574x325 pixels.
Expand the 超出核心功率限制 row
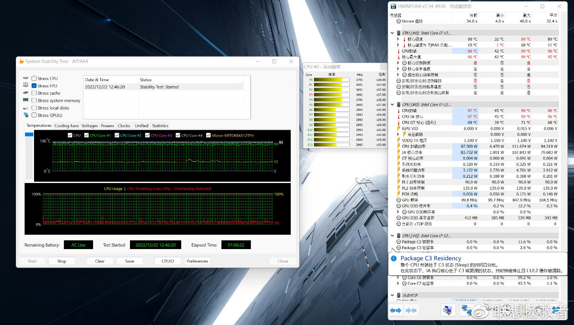click(398, 75)
